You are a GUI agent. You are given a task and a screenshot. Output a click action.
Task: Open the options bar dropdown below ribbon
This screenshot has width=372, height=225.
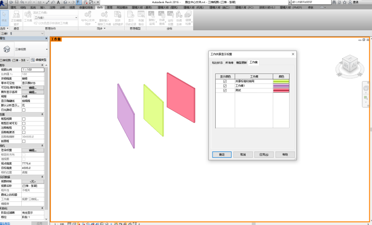pyautogui.click(x=22, y=34)
